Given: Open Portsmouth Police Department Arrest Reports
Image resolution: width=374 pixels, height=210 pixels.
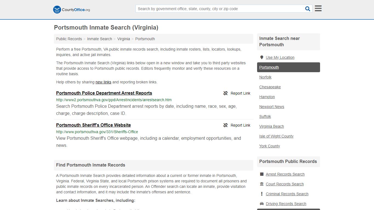Looking at the screenshot, I should pos(104,93).
